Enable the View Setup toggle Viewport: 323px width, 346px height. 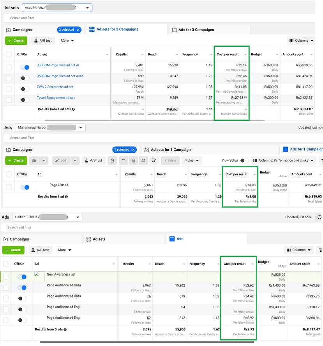(244, 161)
